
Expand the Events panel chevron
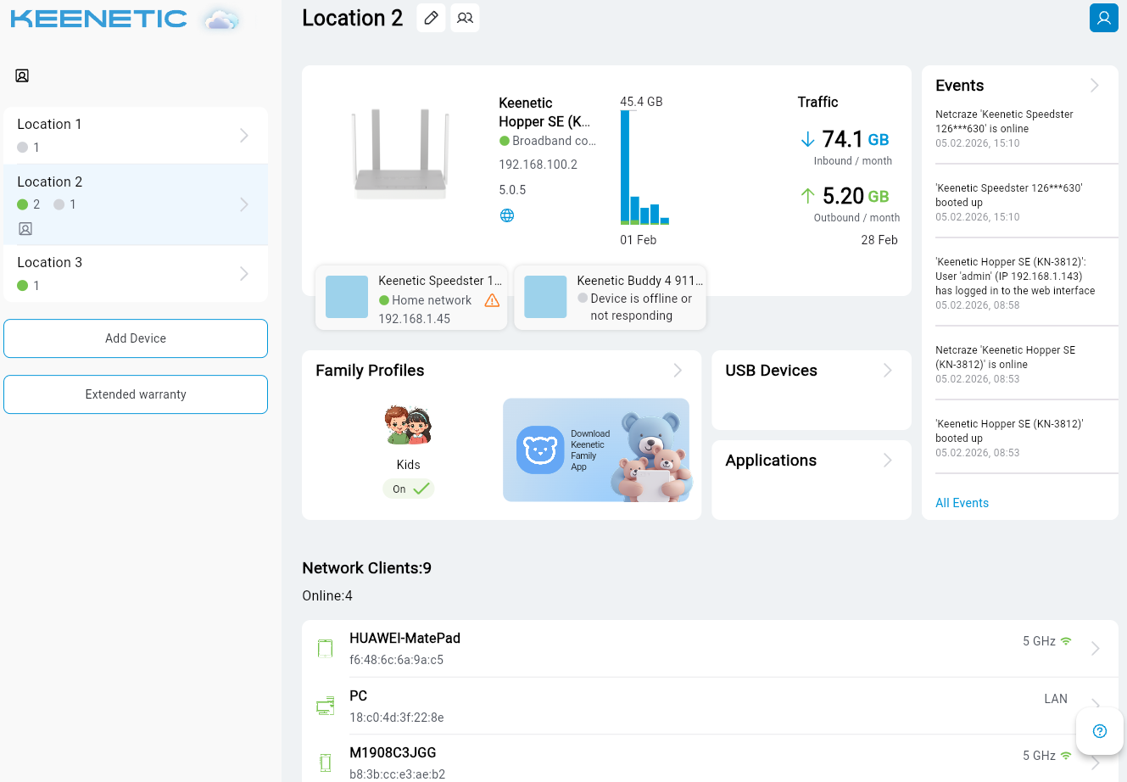1095,86
